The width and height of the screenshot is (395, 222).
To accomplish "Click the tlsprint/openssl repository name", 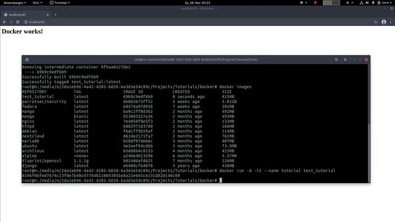I will coord(41,161).
